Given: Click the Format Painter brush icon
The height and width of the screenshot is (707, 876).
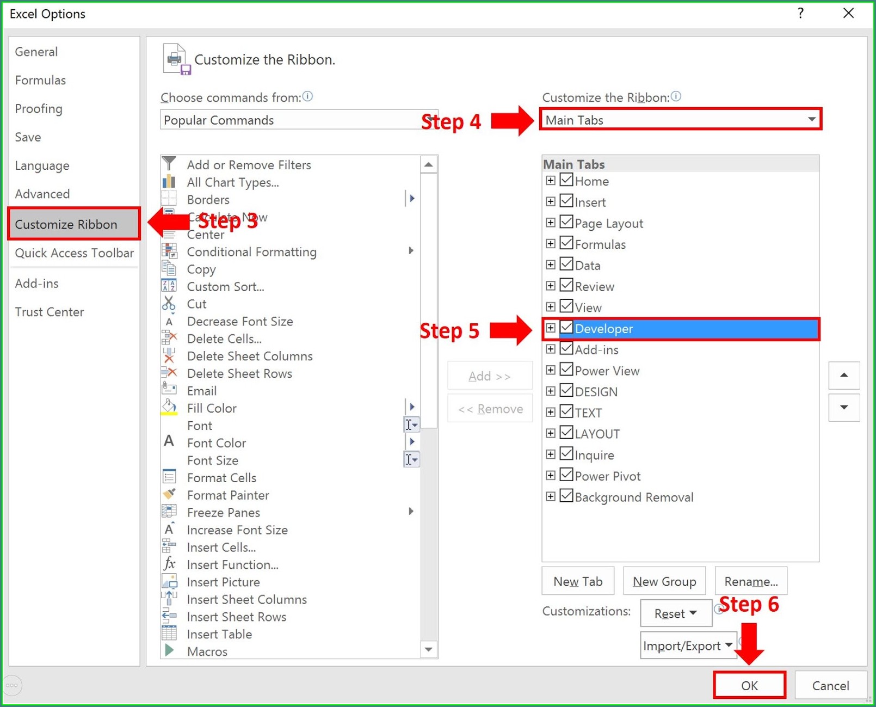Looking at the screenshot, I should [169, 494].
